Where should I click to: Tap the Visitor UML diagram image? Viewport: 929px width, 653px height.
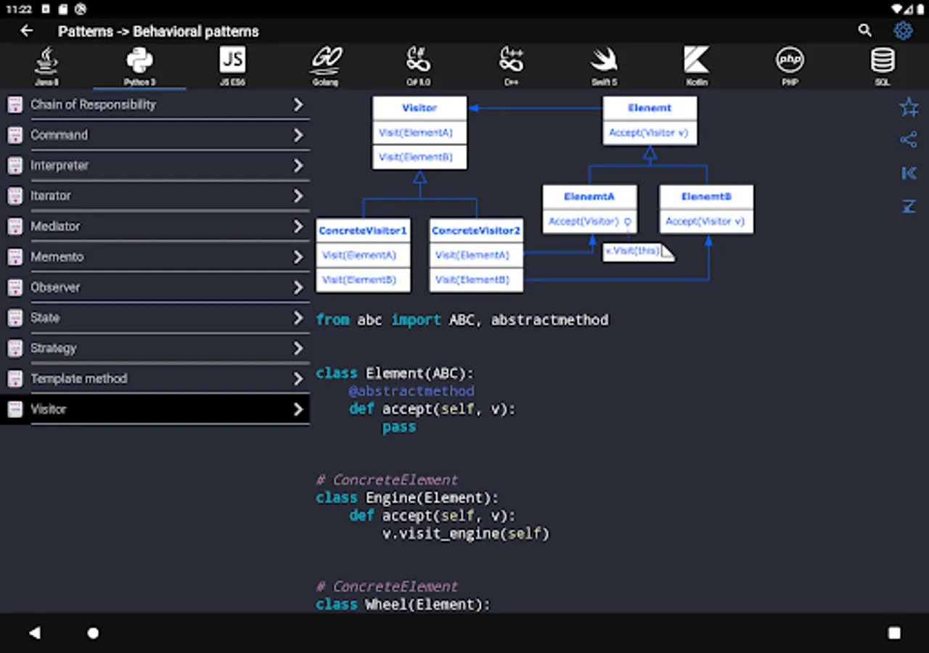pyautogui.click(x=535, y=194)
